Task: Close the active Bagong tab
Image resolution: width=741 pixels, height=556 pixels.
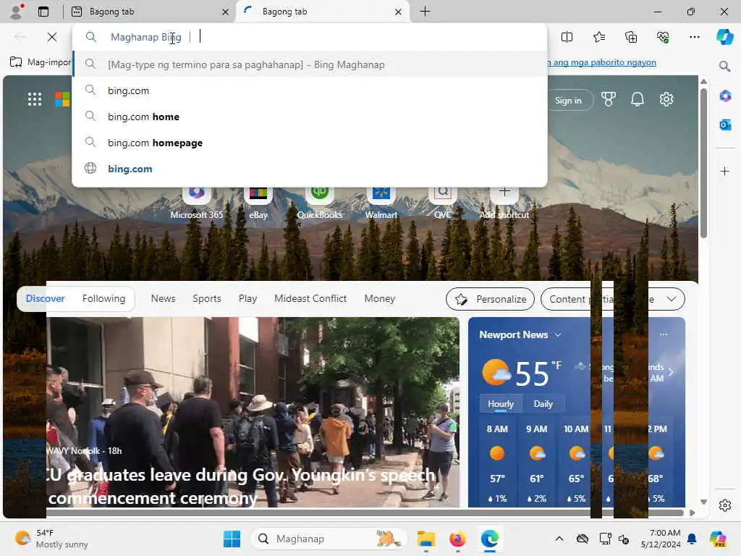Action: 399,12
